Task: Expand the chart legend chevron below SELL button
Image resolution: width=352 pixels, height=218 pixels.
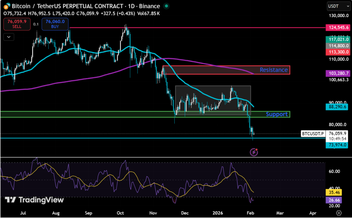Action: click(x=8, y=37)
